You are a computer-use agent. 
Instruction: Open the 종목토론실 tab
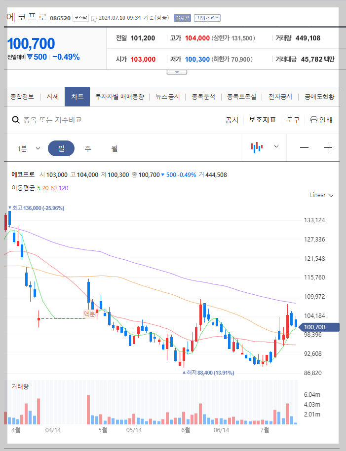click(x=241, y=97)
